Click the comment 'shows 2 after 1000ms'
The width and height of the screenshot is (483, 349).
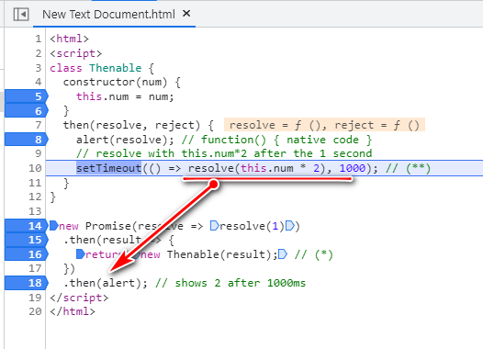(230, 283)
